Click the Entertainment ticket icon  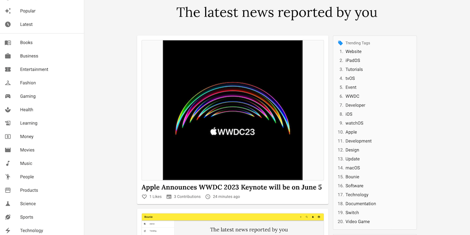click(x=8, y=69)
